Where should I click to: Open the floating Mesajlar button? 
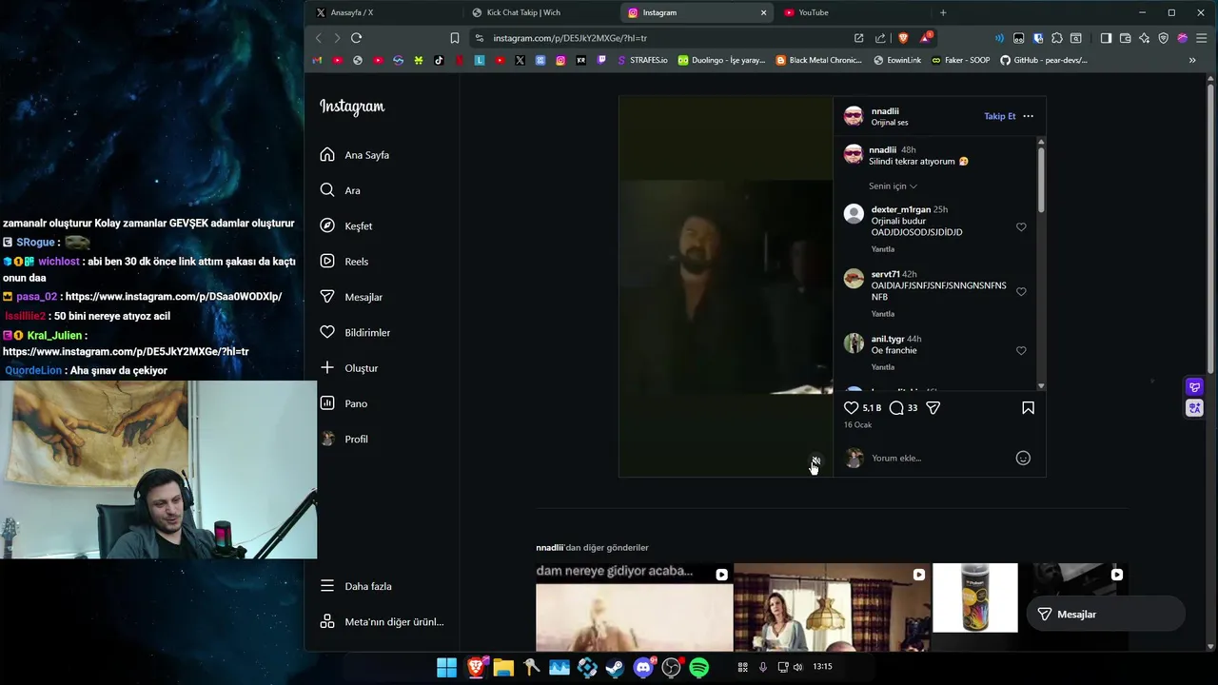coord(1106,615)
